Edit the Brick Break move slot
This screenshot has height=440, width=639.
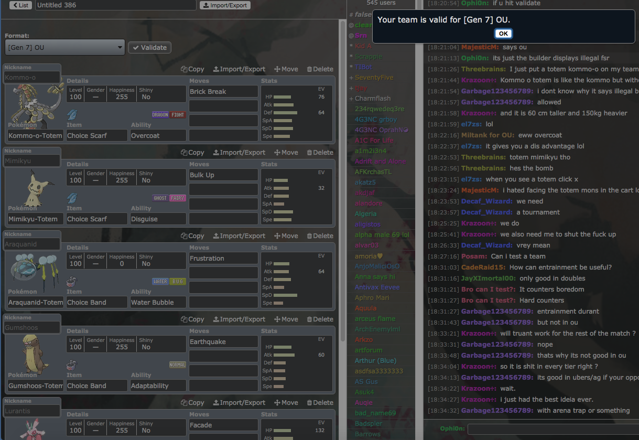[x=223, y=91]
